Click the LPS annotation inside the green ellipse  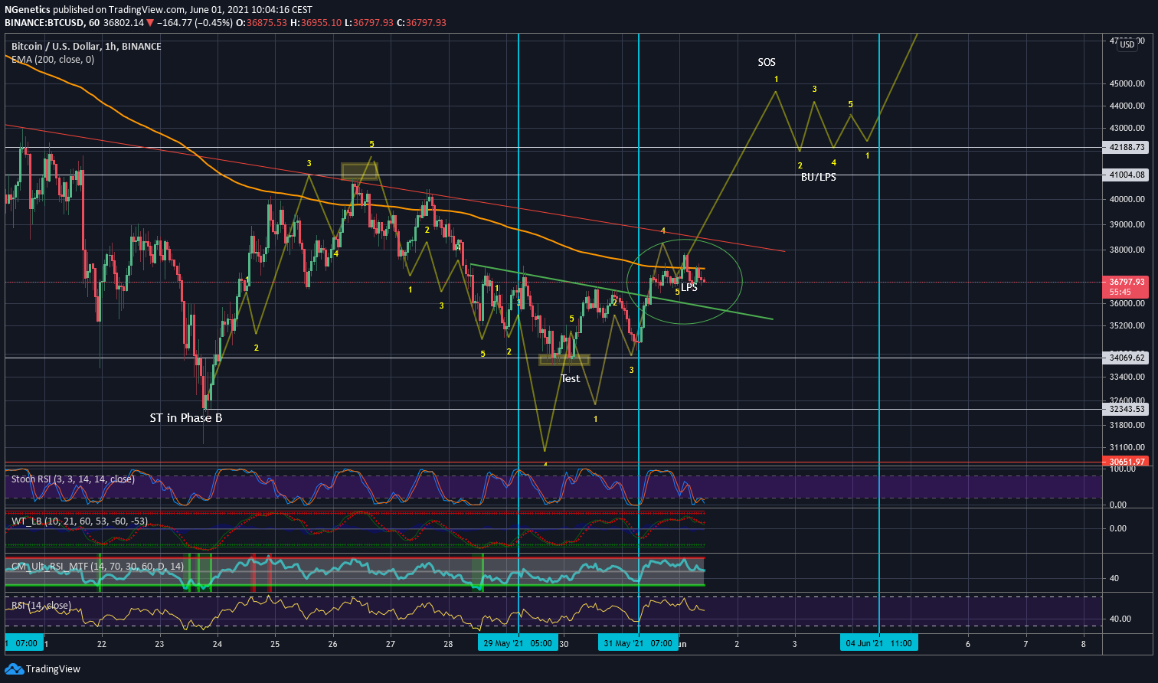pos(689,288)
